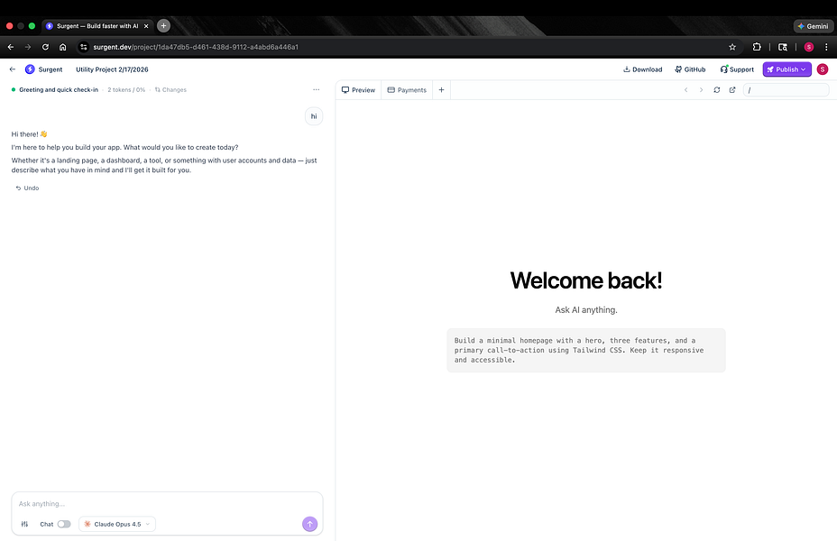The height and width of the screenshot is (541, 837).
Task: Click the browser forward arrow
Action: 28,47
